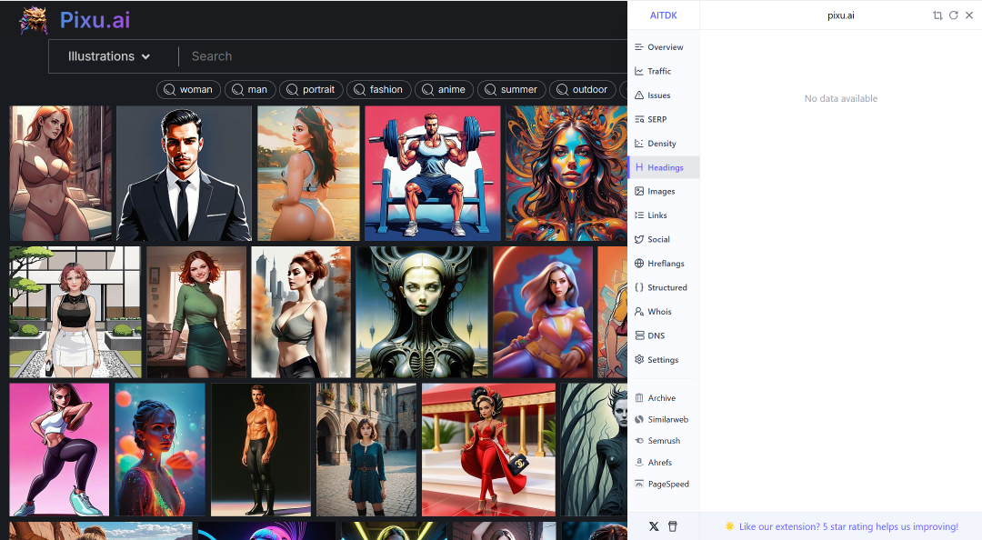Image resolution: width=982 pixels, height=540 pixels.
Task: Click the trash bin icon at panel bottom
Action: (x=673, y=526)
